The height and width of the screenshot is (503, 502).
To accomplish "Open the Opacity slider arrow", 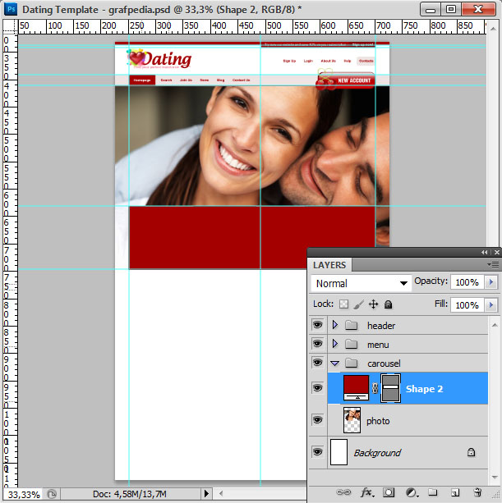I will click(491, 282).
